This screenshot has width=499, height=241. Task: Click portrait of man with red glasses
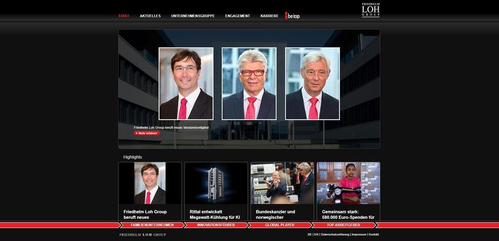[x=249, y=84]
